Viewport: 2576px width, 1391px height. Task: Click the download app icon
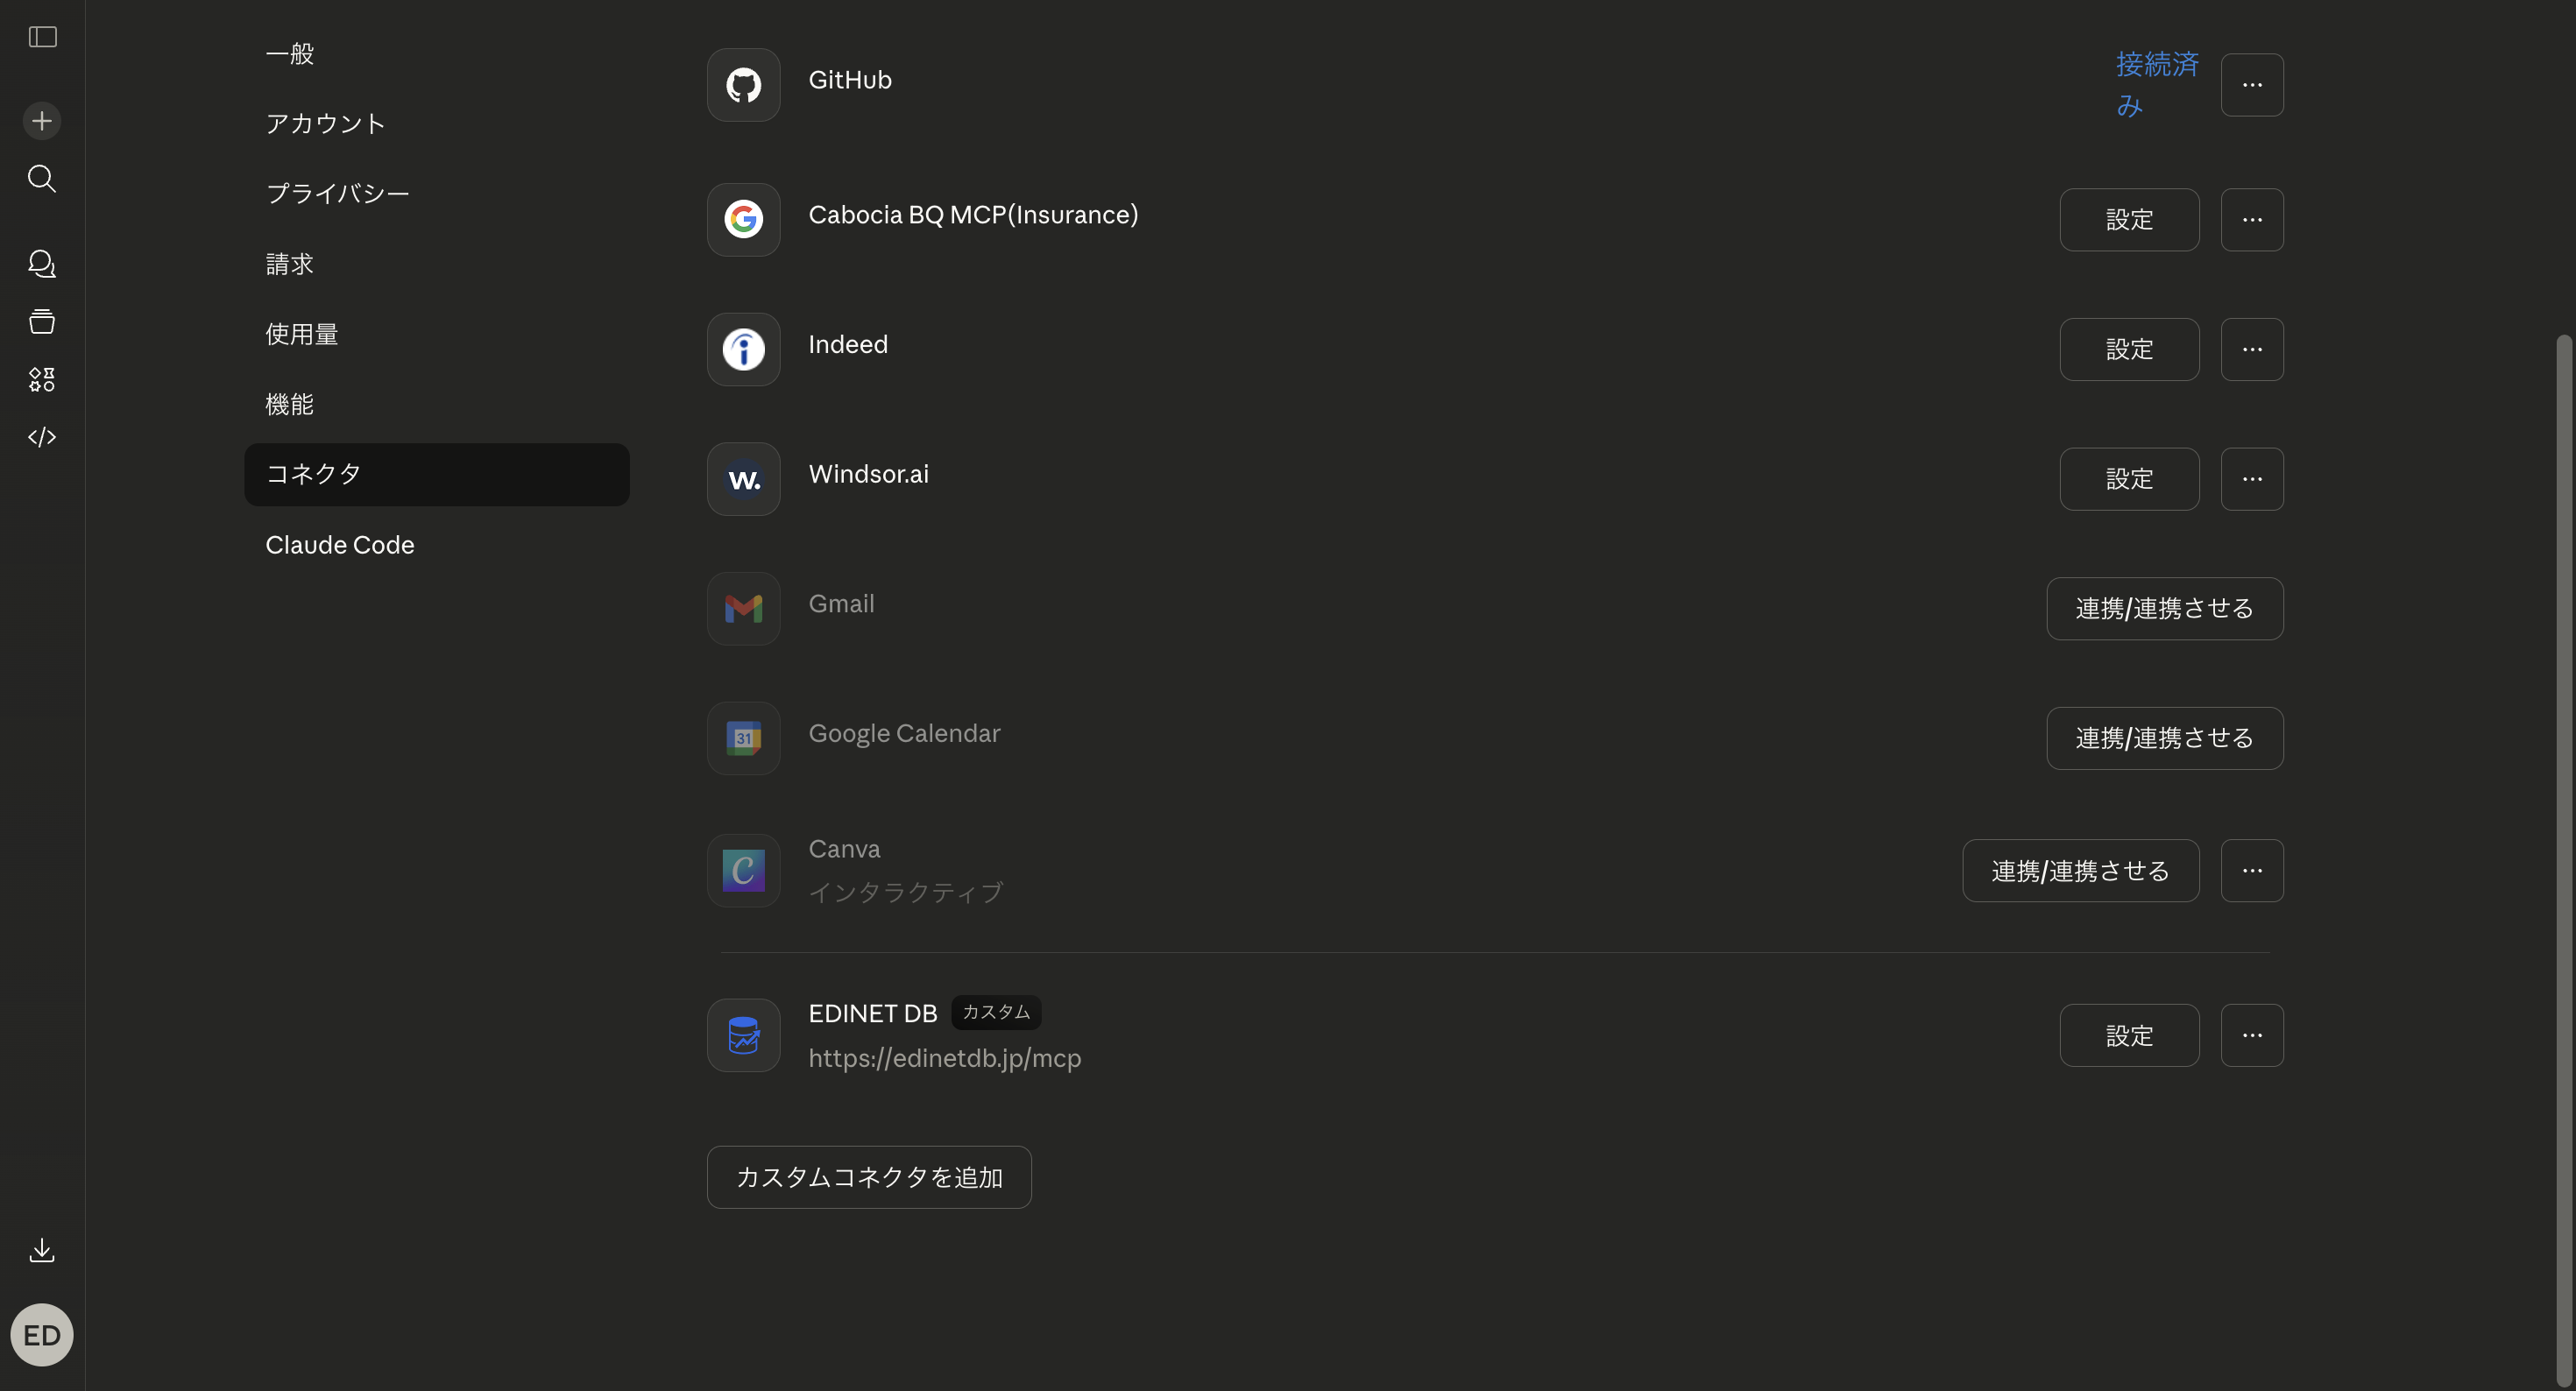pos(42,1250)
